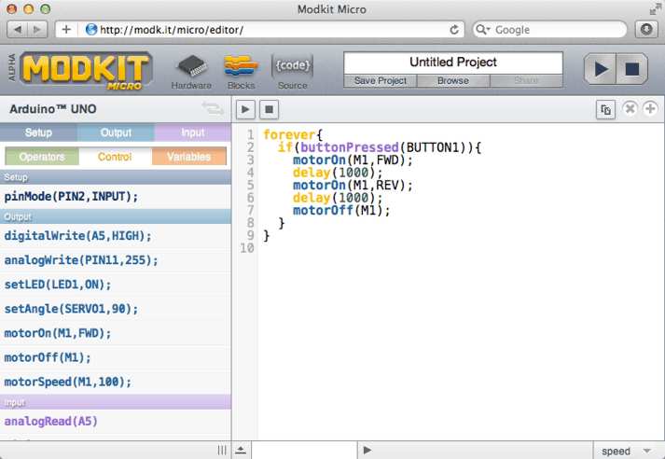Go back in browser history
Viewport: 665px width, 459px height.
pos(18,30)
